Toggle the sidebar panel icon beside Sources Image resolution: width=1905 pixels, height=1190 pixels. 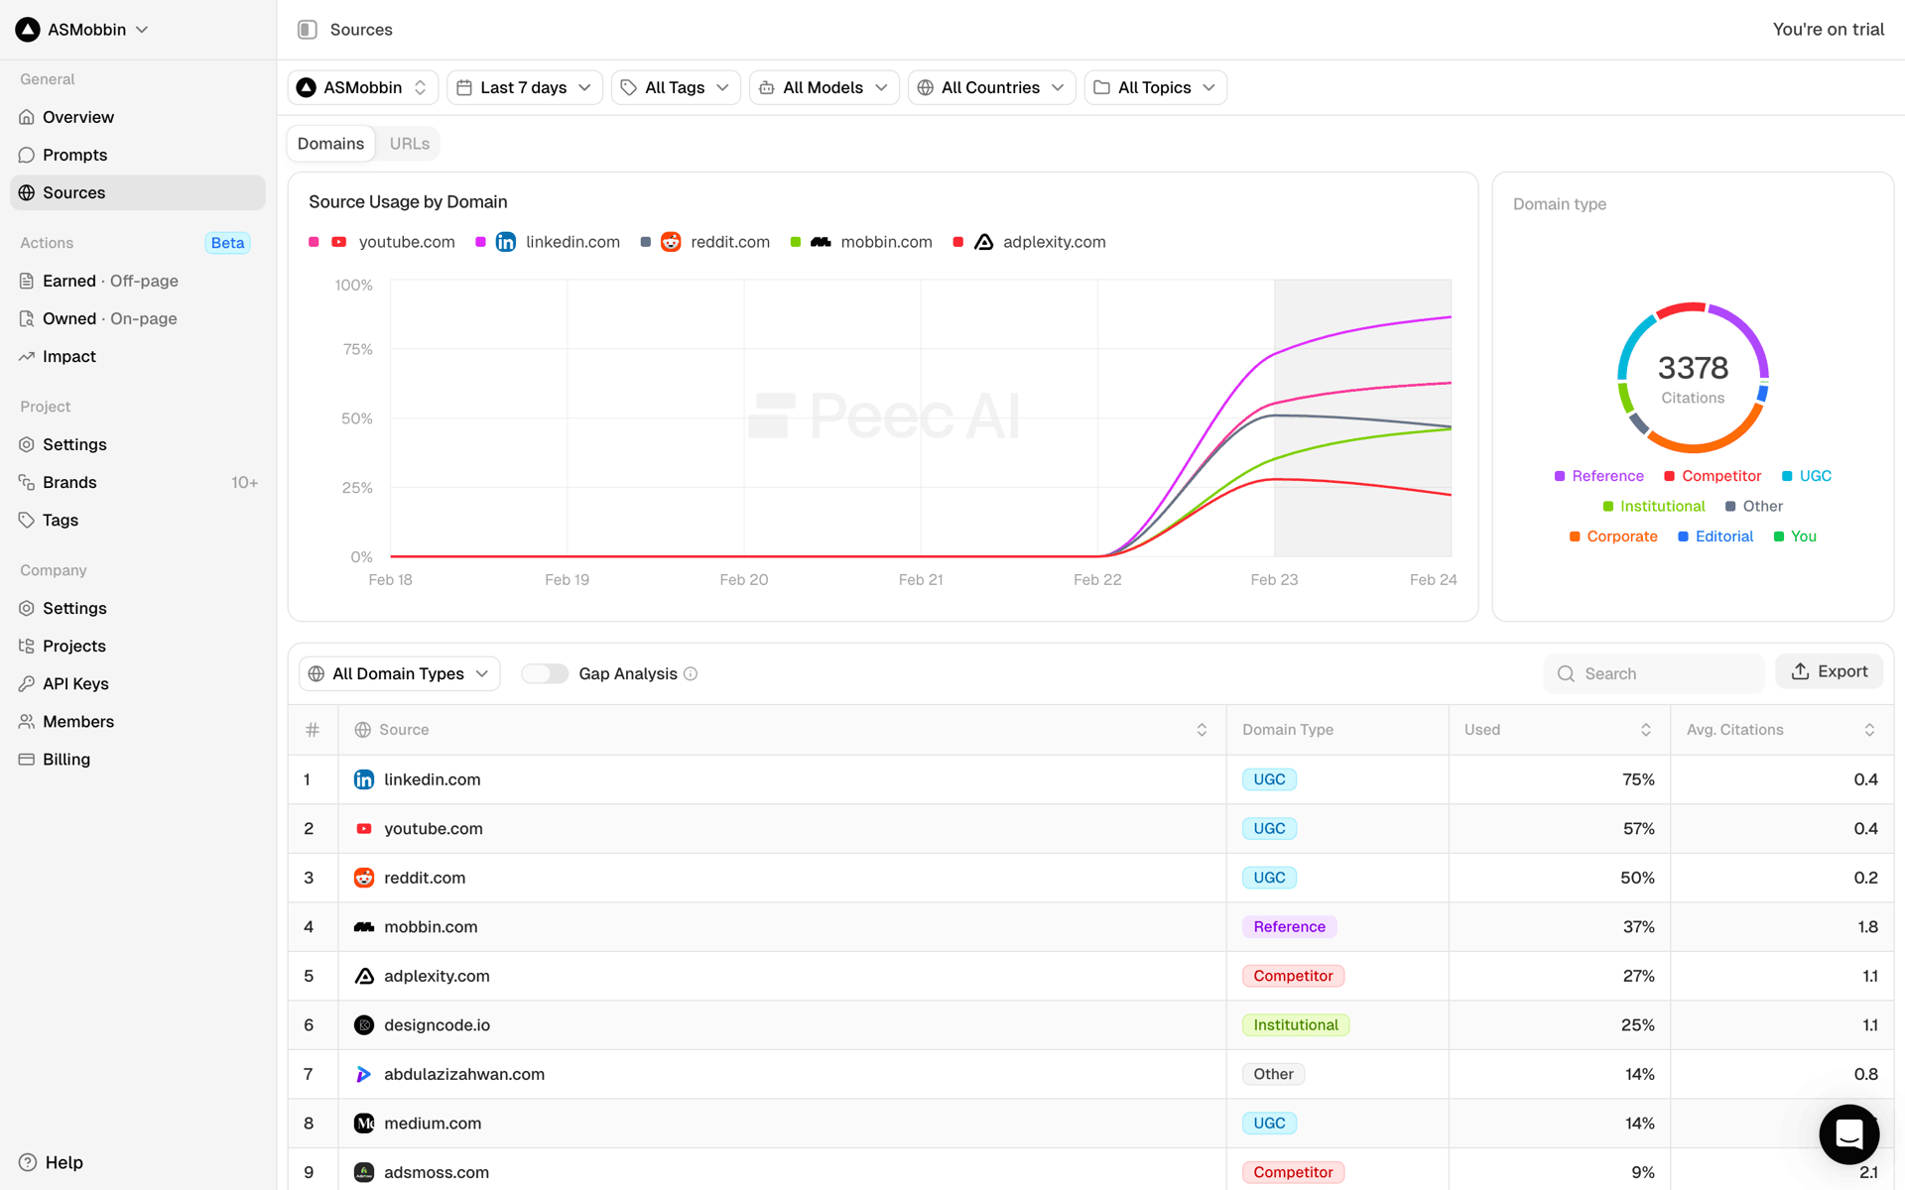coord(308,30)
